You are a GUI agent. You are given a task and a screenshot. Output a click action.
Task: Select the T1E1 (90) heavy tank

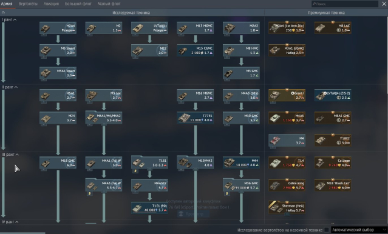[149, 208]
